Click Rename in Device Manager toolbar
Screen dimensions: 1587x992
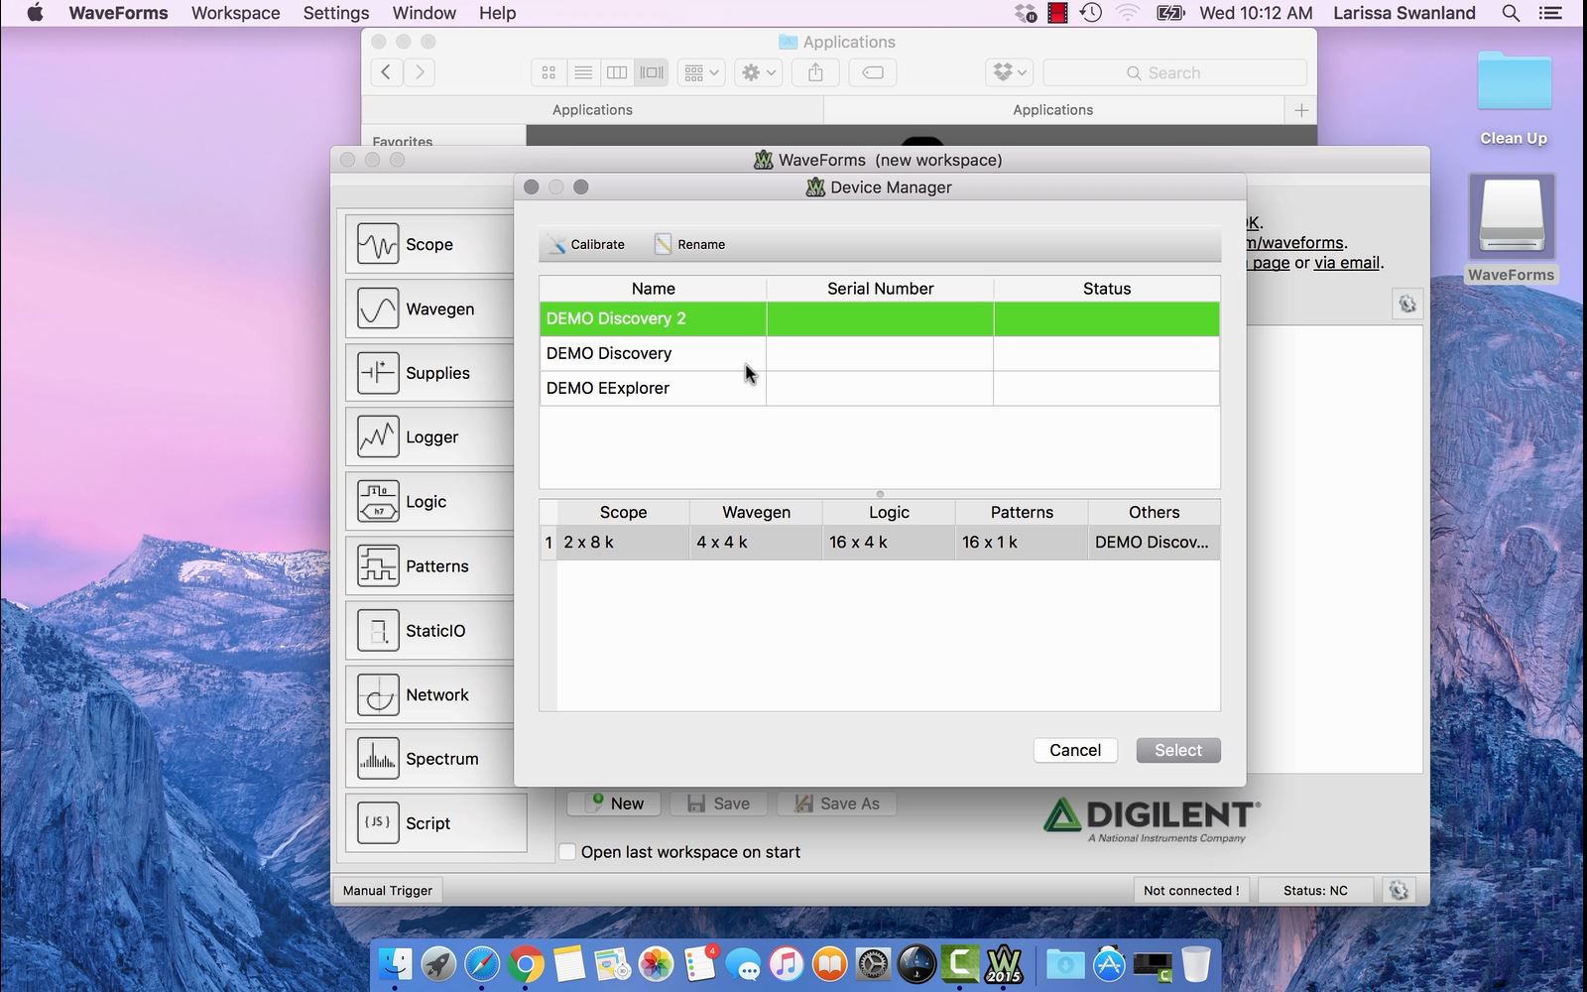tap(690, 244)
